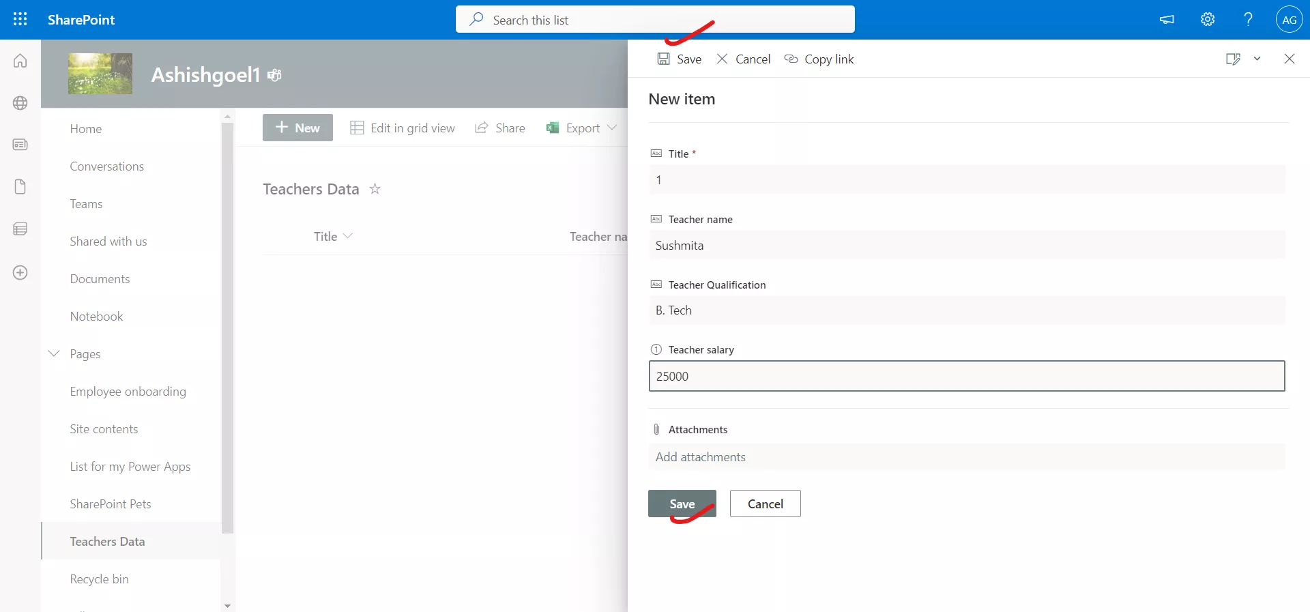
Task: Click the bottom Cancel button
Action: click(x=766, y=504)
